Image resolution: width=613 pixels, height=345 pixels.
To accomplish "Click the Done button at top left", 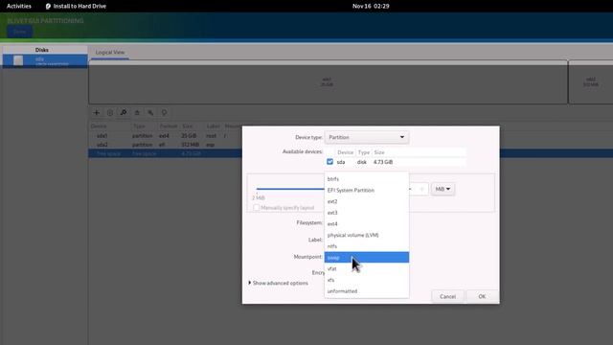I will coord(19,32).
